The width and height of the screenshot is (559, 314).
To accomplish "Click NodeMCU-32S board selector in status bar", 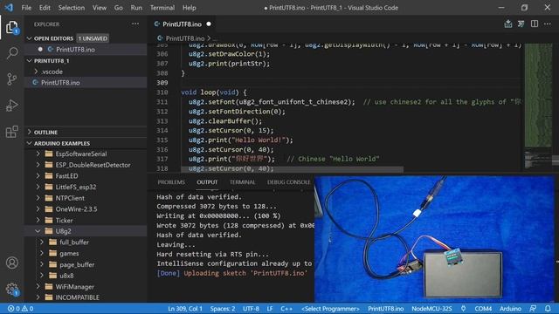I will click(431, 309).
